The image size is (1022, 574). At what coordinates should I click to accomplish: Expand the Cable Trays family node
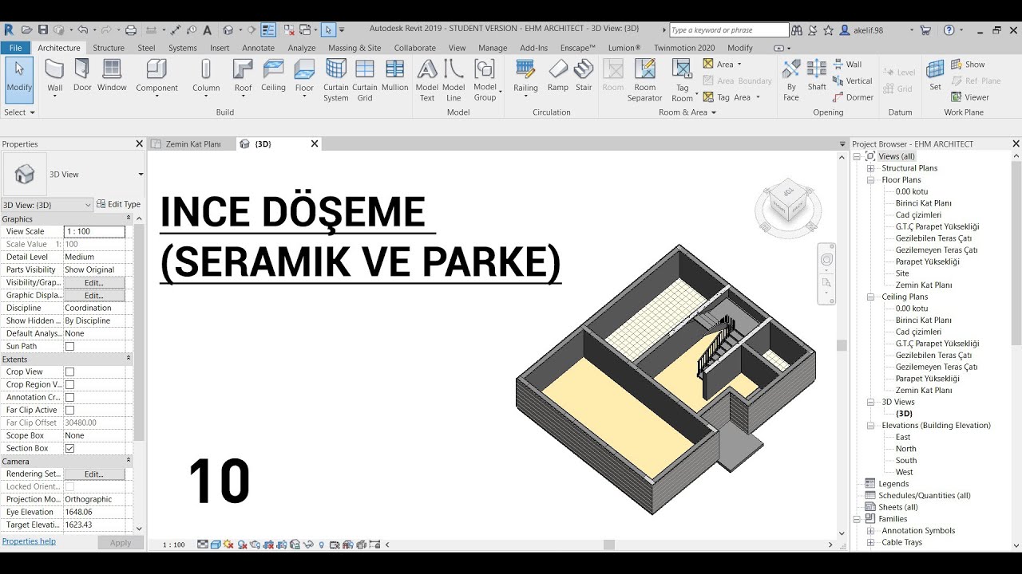(870, 542)
